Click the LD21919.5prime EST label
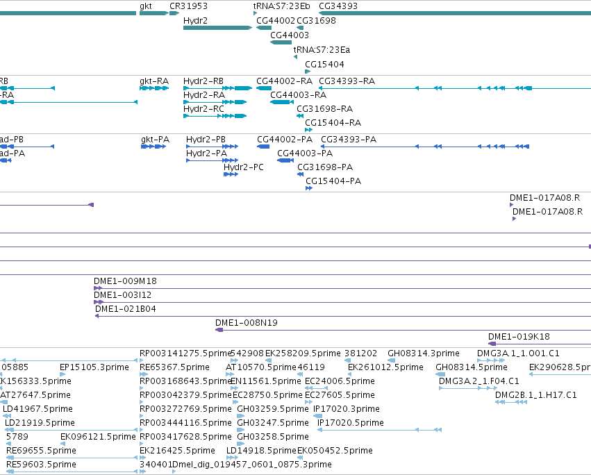This screenshot has width=591, height=475. (40, 423)
